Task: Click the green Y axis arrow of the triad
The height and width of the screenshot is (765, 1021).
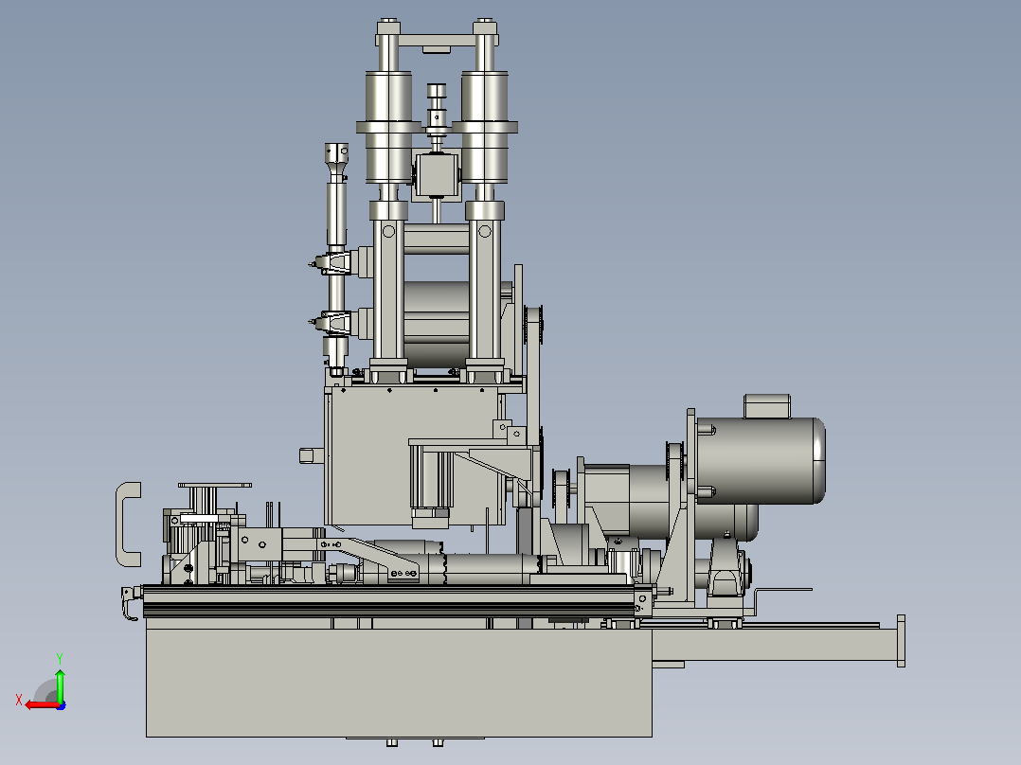Action: pyautogui.click(x=60, y=685)
